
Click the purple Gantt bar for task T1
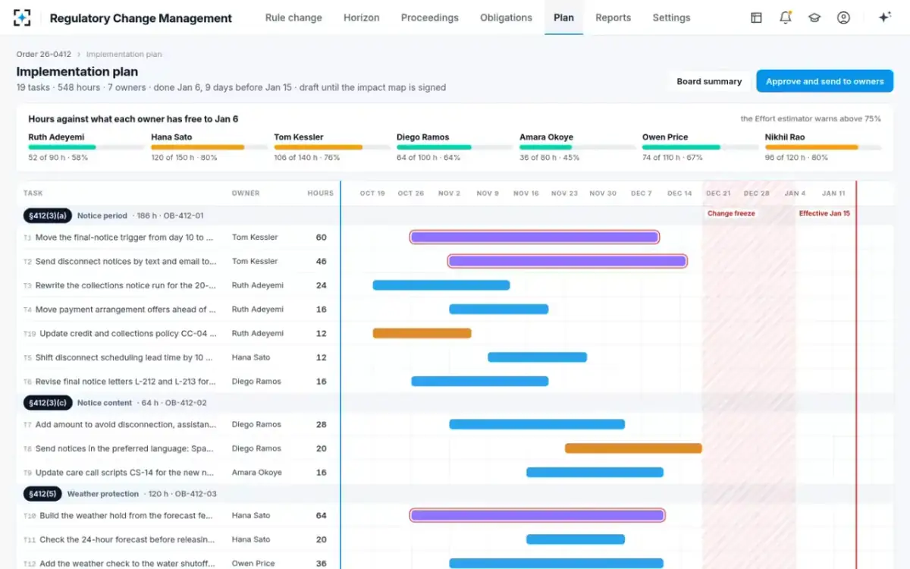[x=535, y=237]
